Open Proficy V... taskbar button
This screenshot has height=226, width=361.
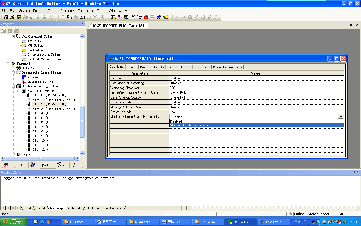pyautogui.click(x=274, y=222)
